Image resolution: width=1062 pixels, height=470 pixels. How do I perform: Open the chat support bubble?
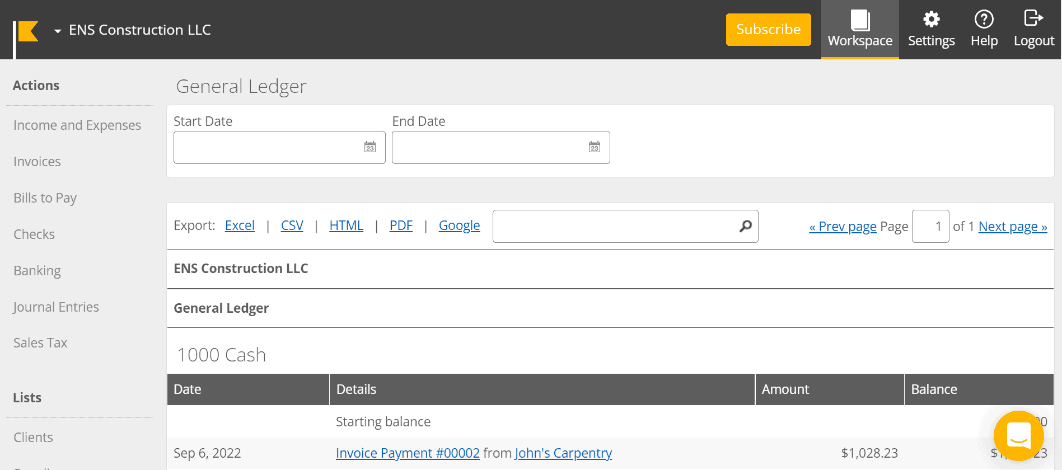1019,436
